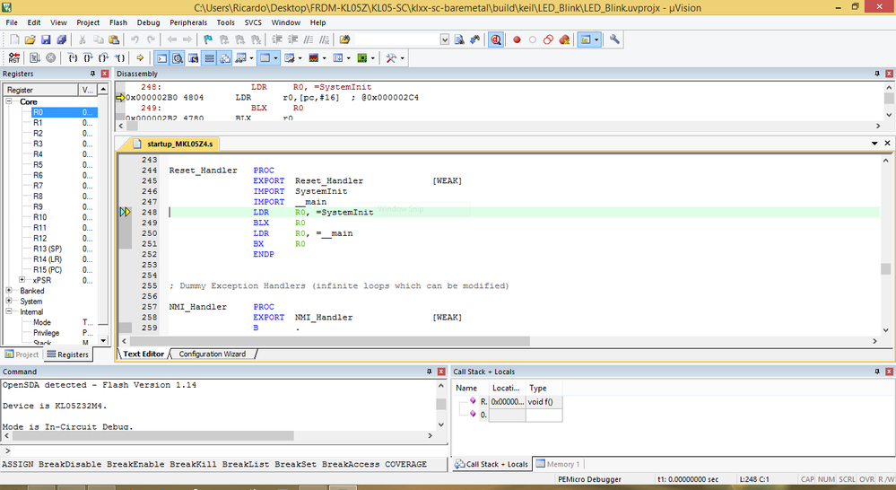This screenshot has height=490, width=896.
Task: Toggle the Command Window toolbar button
Action: 162,58
